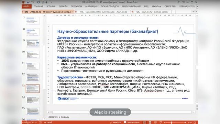This screenshot has height=124, width=220.
Task: Click the zoom out minus button
Action: click(x=165, y=123)
